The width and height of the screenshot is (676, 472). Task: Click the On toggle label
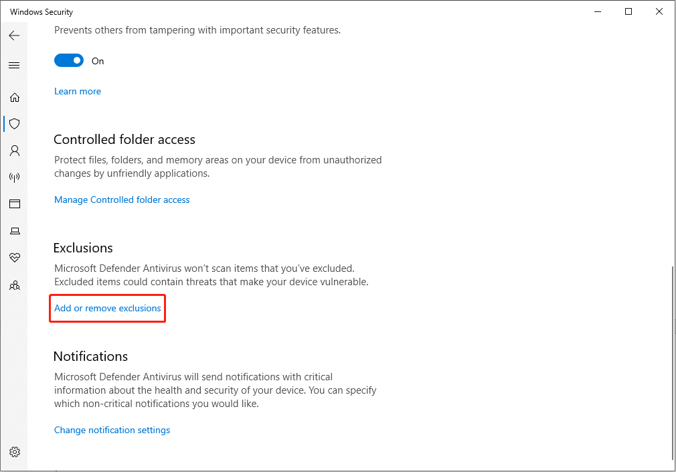point(97,60)
